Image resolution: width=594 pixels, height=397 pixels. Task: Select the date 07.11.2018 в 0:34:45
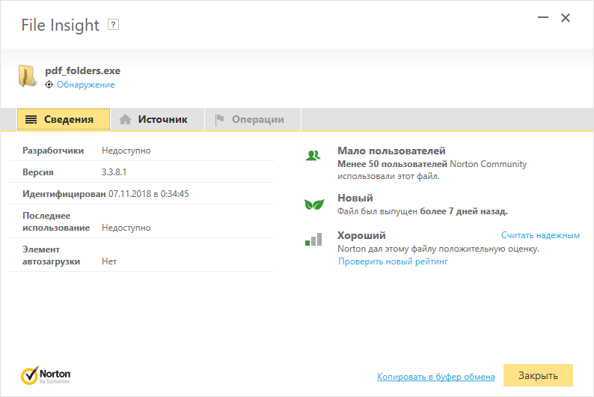point(148,194)
